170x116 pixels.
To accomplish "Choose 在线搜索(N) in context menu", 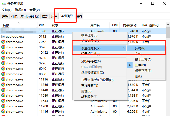I will click(x=100, y=86).
